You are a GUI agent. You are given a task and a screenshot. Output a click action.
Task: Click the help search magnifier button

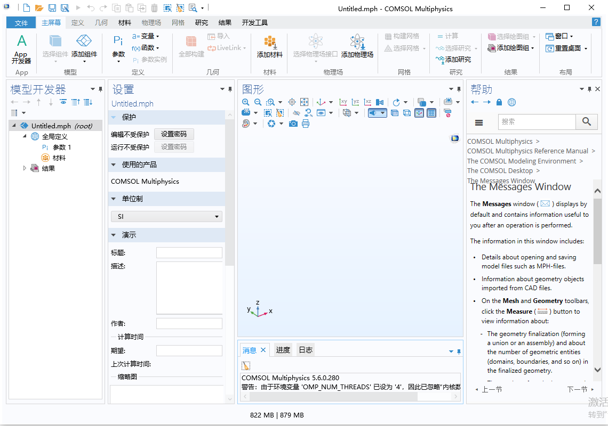click(587, 122)
